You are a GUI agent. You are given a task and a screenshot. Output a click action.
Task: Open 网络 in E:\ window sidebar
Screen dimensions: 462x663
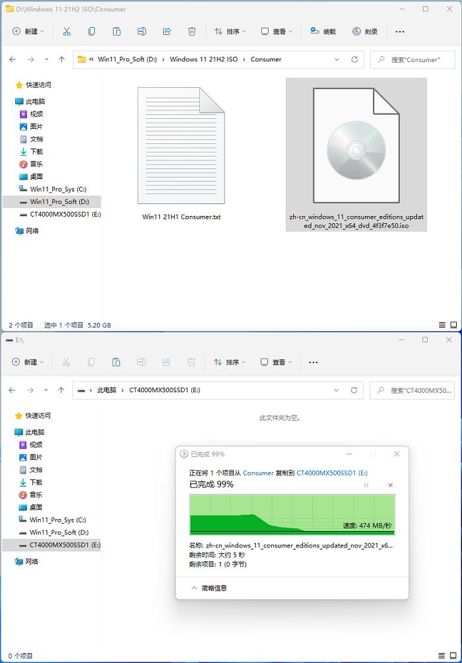click(x=26, y=561)
